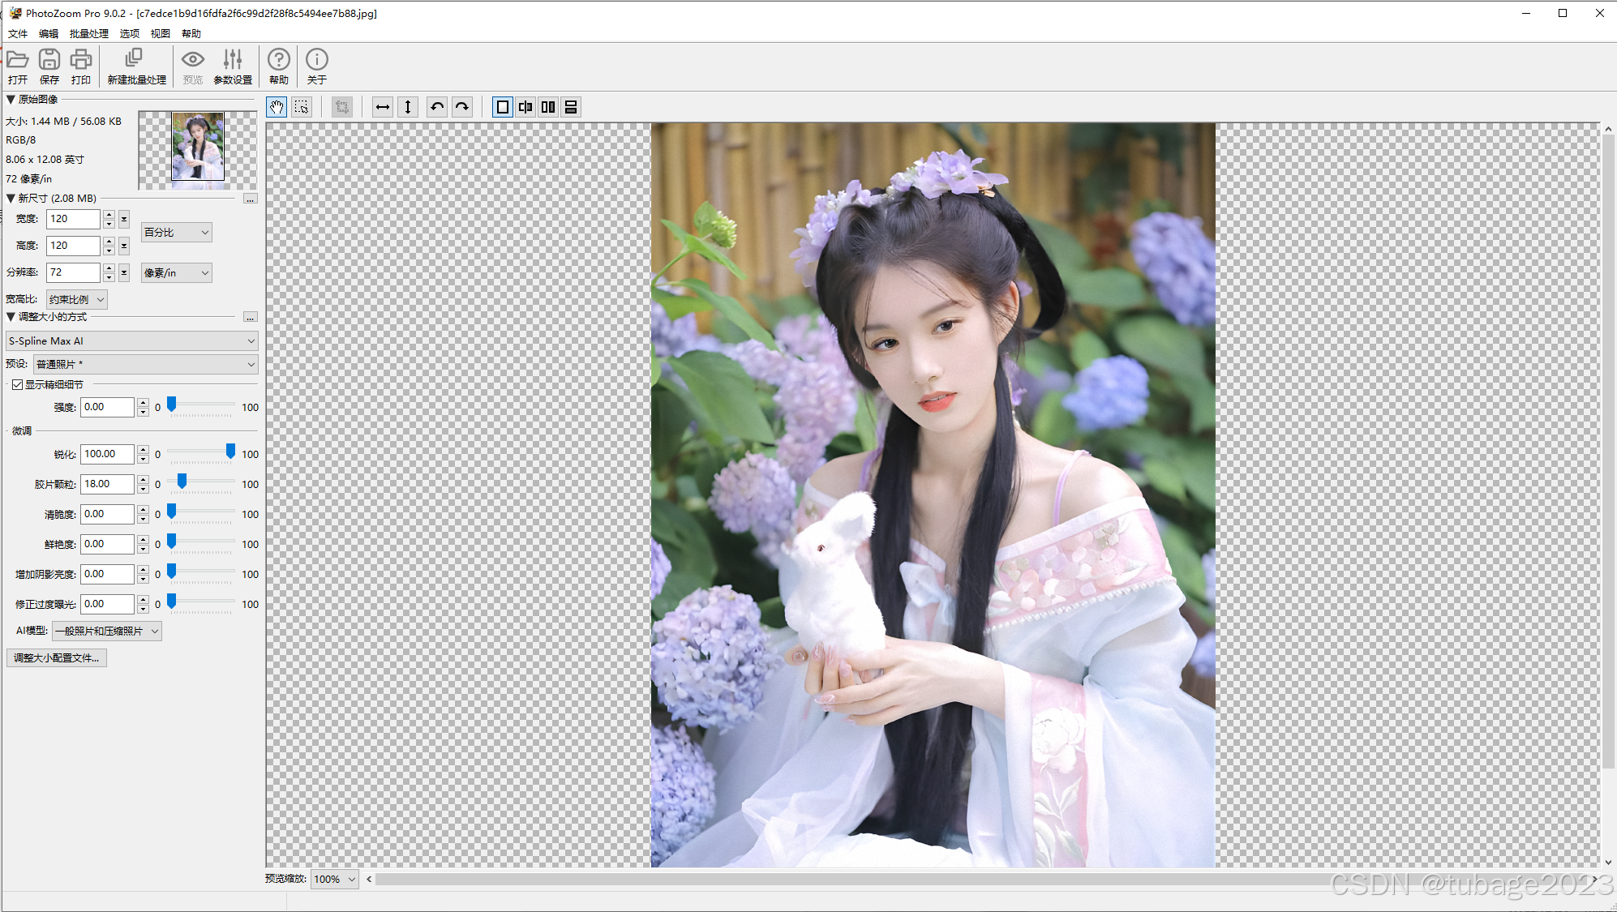The width and height of the screenshot is (1617, 912).
Task: Open the batch processing menu
Action: click(x=88, y=33)
